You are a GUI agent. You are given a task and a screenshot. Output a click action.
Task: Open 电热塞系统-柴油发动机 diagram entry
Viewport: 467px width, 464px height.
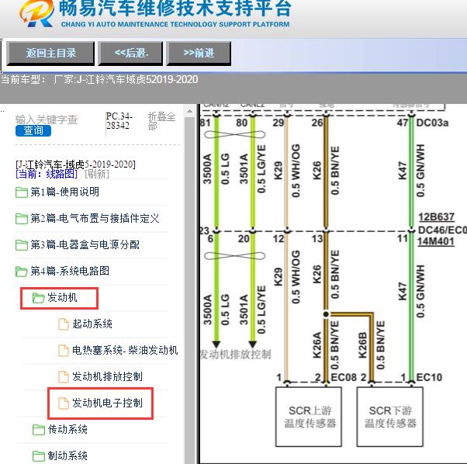[125, 350]
